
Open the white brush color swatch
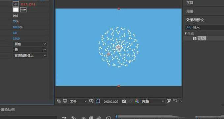pos(16,10)
